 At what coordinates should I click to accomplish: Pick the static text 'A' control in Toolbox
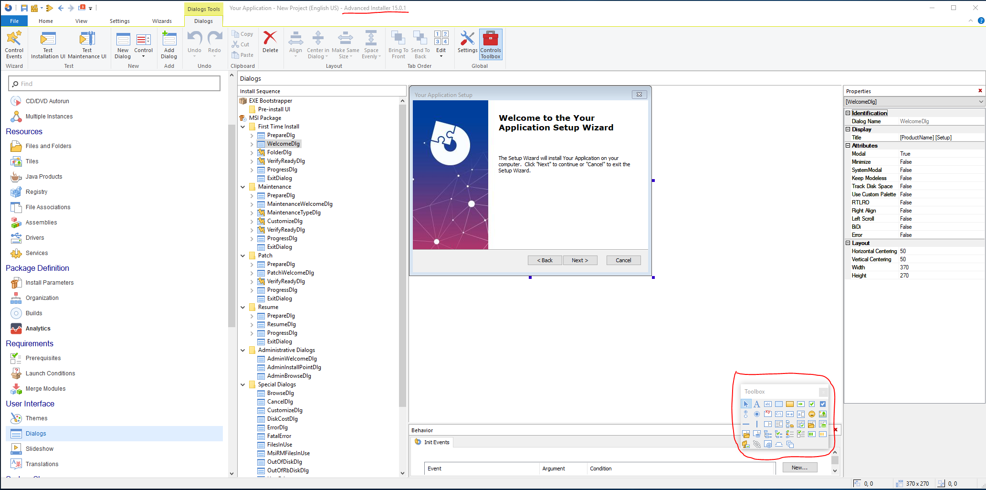coord(756,404)
